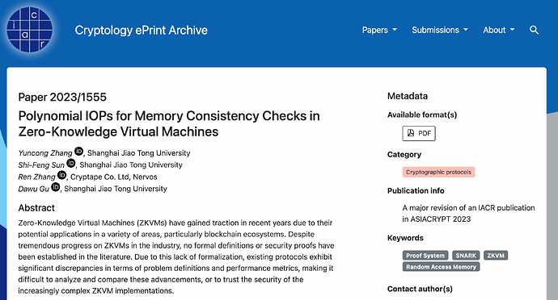Select the Random Access Memory keyword
The image size is (558, 300).
point(441,267)
